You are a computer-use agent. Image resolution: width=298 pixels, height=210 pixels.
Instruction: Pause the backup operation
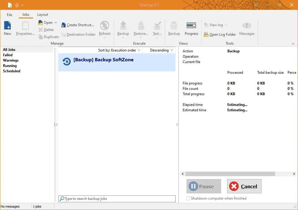click(x=204, y=187)
